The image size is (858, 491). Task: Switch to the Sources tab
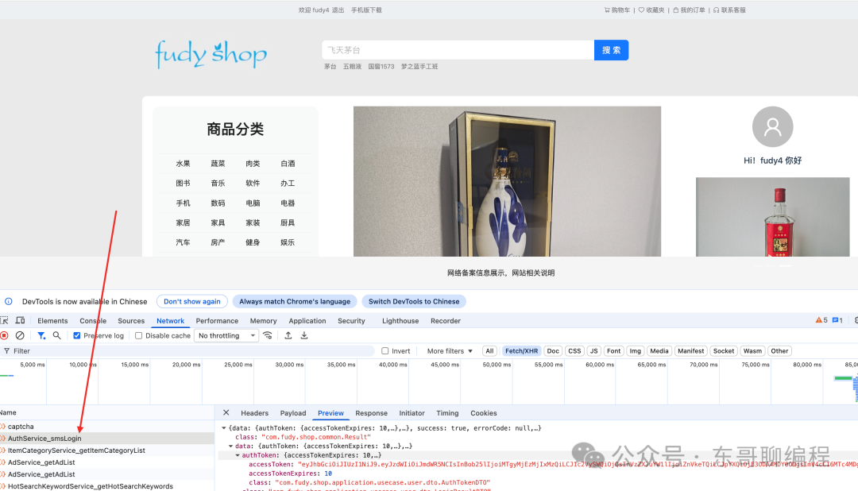131,321
